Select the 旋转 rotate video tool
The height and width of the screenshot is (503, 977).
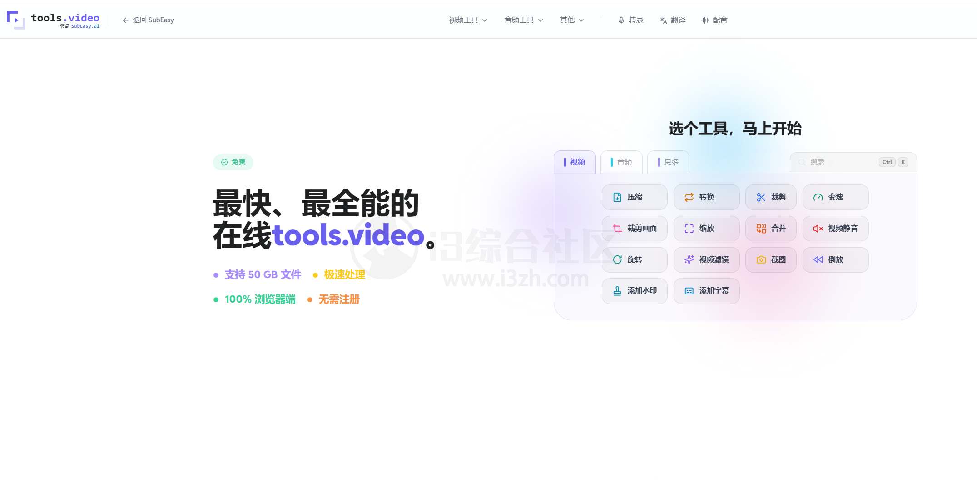(x=635, y=259)
